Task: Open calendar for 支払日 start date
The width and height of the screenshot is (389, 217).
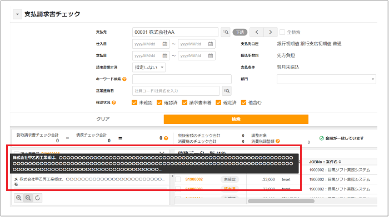Action: pos(164,55)
